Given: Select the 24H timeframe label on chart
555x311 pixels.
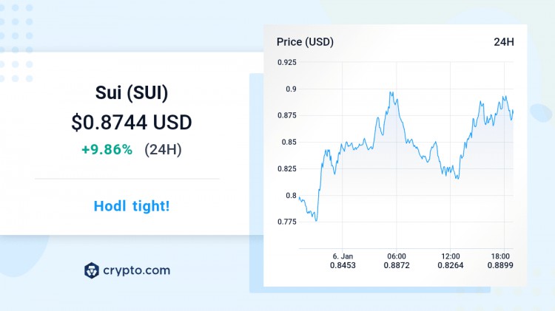Looking at the screenshot, I should [504, 42].
